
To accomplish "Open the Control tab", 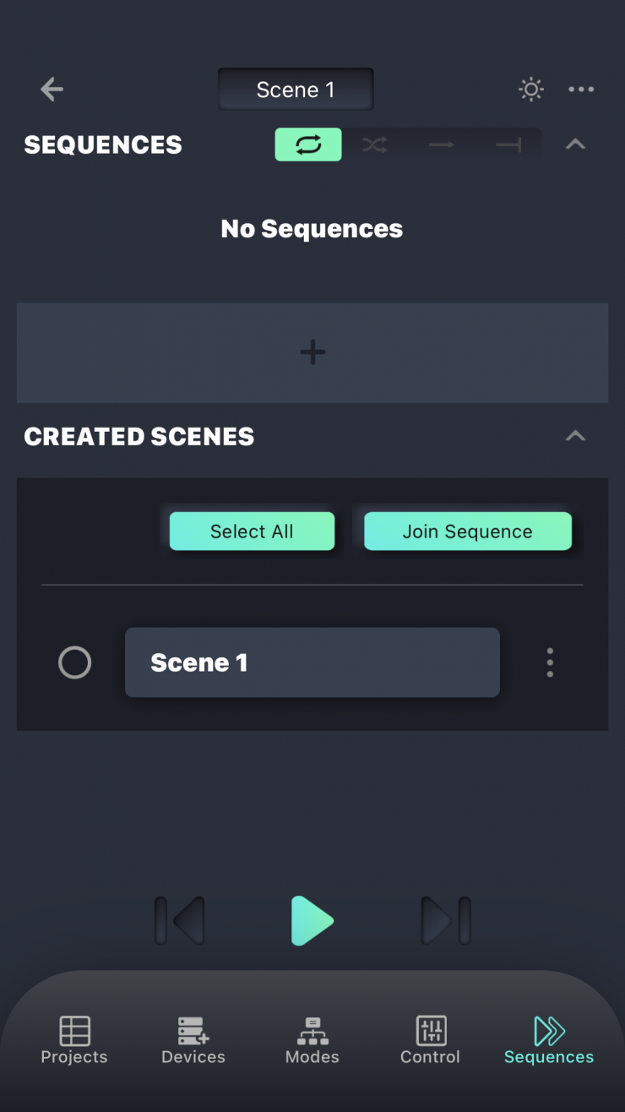I will (x=431, y=1041).
